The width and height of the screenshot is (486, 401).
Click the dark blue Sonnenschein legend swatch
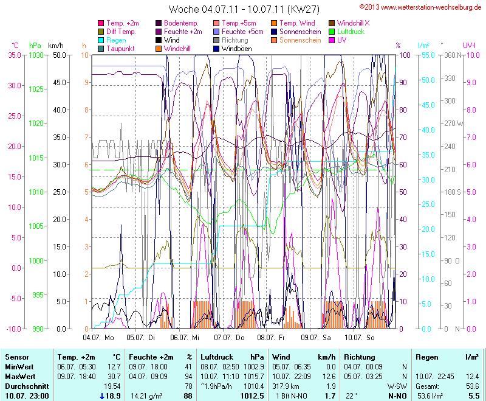(x=274, y=32)
